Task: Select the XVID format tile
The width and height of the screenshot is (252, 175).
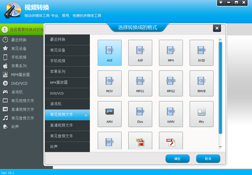Action: (201, 53)
